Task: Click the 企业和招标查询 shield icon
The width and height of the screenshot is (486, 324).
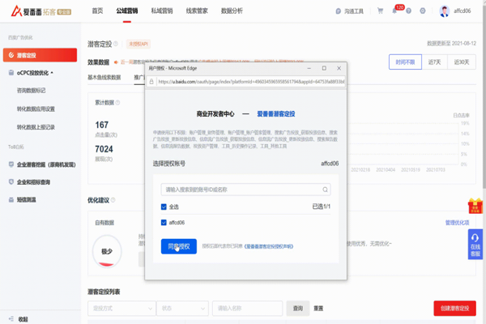Action: point(11,182)
